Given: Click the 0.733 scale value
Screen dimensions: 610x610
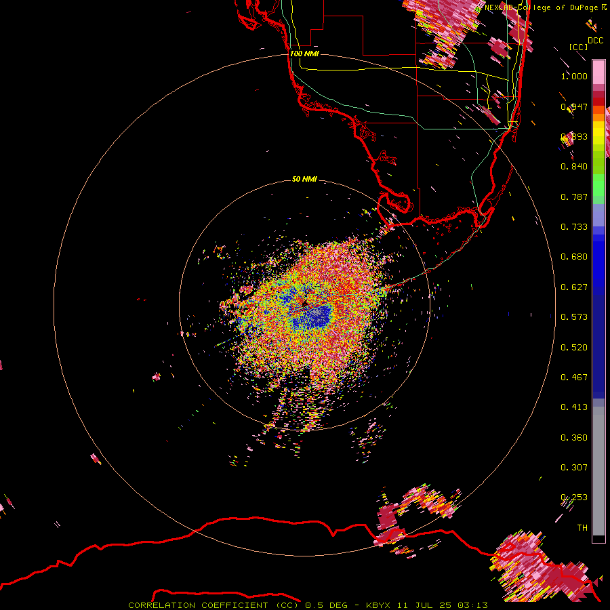Looking at the screenshot, I should pos(574,227).
